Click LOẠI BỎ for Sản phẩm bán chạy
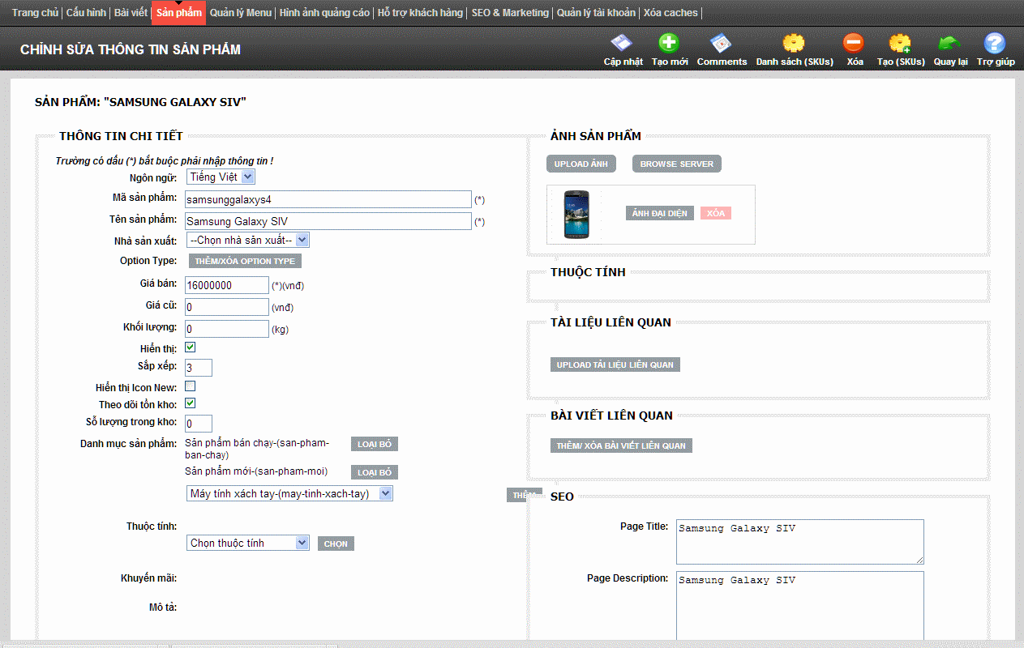The height and width of the screenshot is (648, 1024). 375,444
